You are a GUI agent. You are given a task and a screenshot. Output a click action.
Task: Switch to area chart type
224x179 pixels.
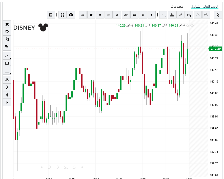[x=172, y=15]
